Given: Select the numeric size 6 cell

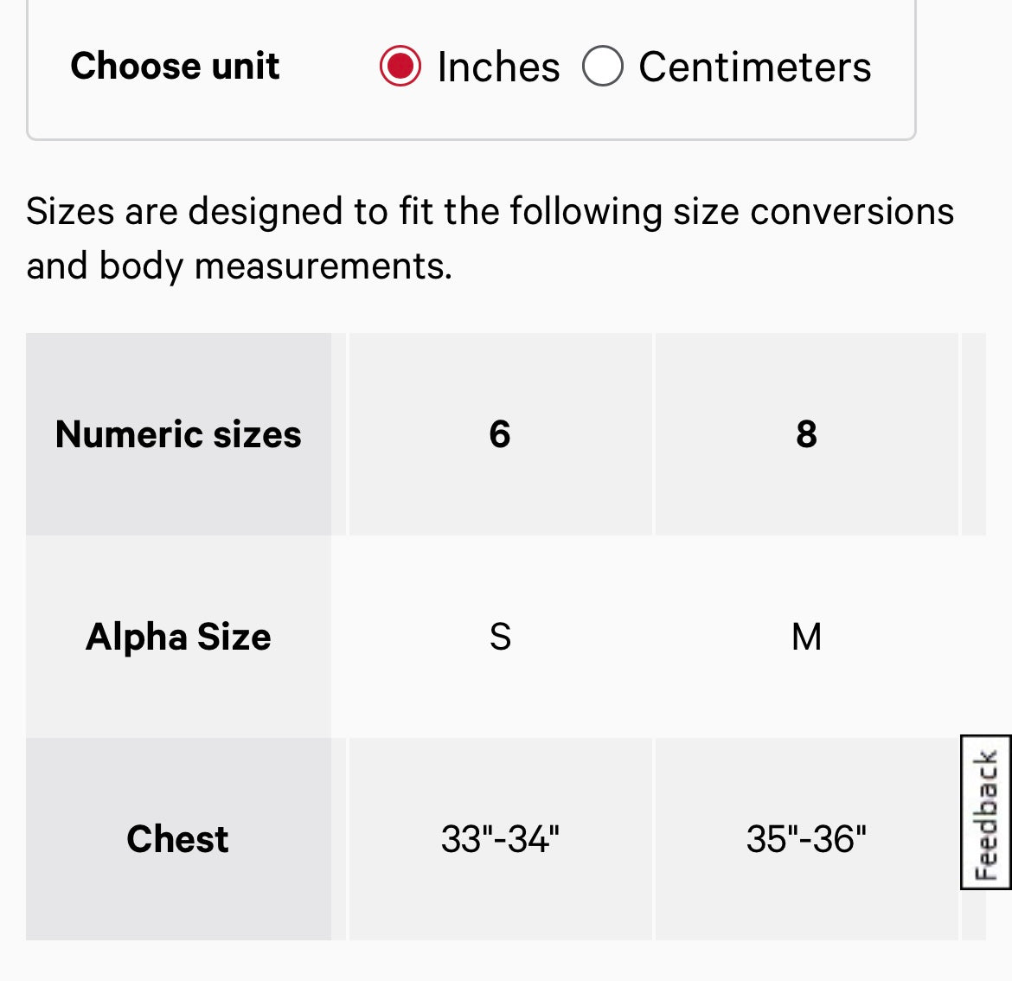Looking at the screenshot, I should click(x=500, y=434).
